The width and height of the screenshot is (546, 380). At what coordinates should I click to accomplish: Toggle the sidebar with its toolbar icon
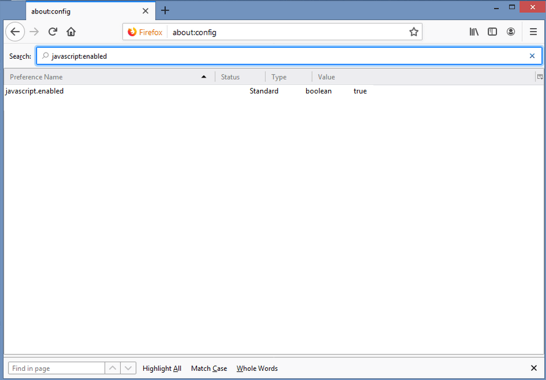(492, 31)
